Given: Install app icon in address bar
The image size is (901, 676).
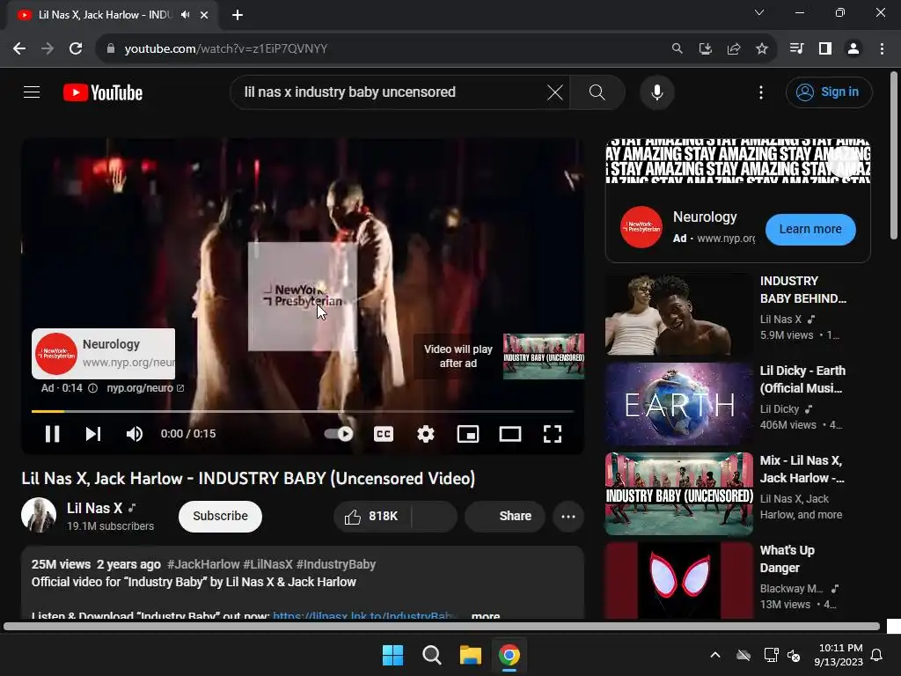Looking at the screenshot, I should coord(705,49).
